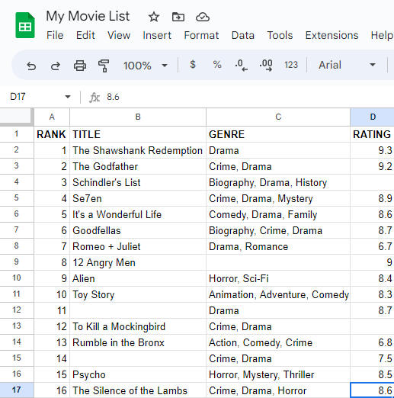Click the Undo arrow

click(31, 66)
